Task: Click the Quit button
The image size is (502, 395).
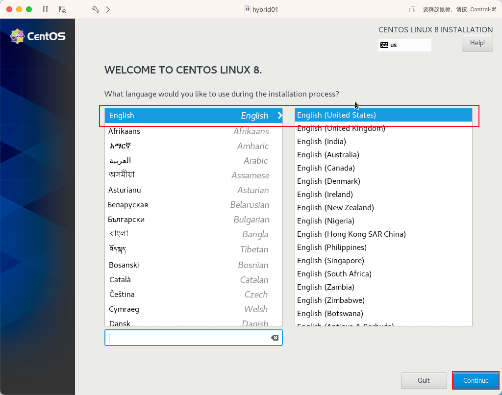Action: point(424,380)
